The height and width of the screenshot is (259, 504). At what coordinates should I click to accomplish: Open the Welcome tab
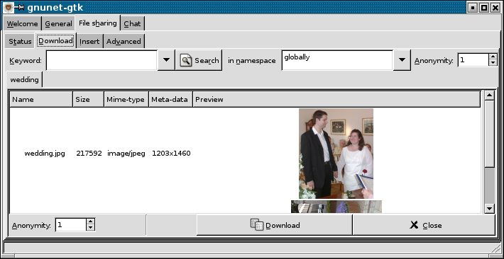coord(22,24)
